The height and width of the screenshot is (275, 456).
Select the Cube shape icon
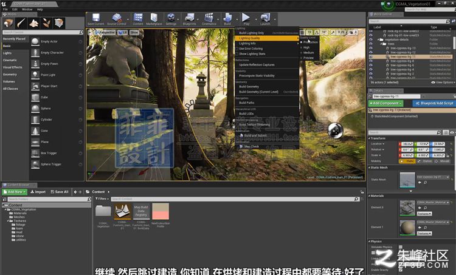35,97
